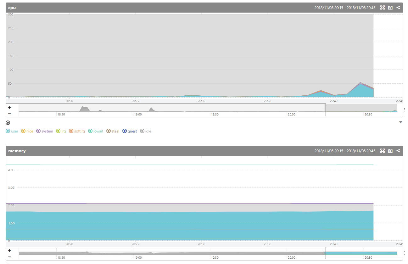This screenshot has width=408, height=264.
Task: Grab the right handle of cpu range selector
Action: pos(404,110)
